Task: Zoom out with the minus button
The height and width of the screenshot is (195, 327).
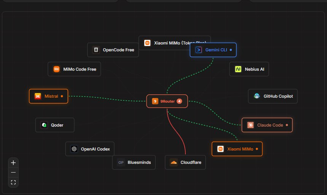Action: click(13, 173)
